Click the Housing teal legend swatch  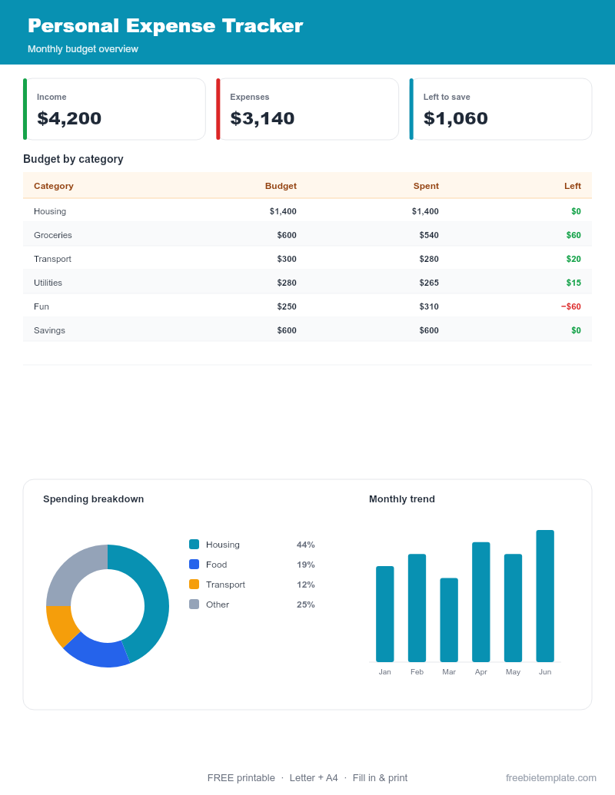click(x=194, y=545)
